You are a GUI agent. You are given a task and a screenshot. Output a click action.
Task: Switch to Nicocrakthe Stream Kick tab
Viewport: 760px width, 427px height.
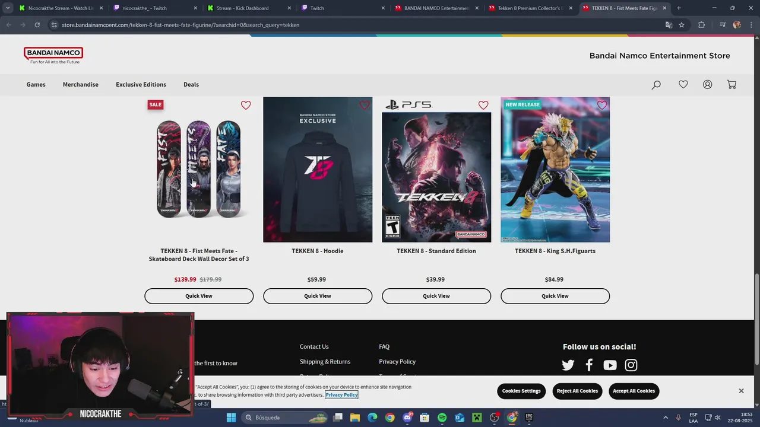tap(60, 8)
